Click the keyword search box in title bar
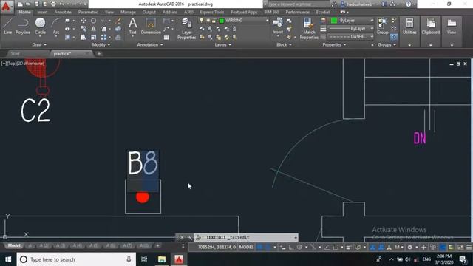The width and height of the screenshot is (473, 266). click(298, 4)
